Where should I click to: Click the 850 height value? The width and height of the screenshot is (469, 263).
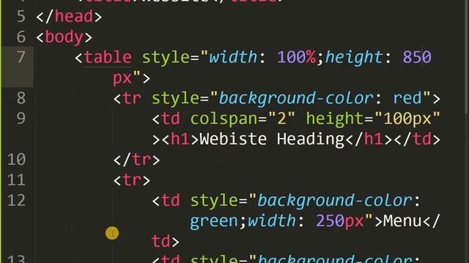point(417,57)
